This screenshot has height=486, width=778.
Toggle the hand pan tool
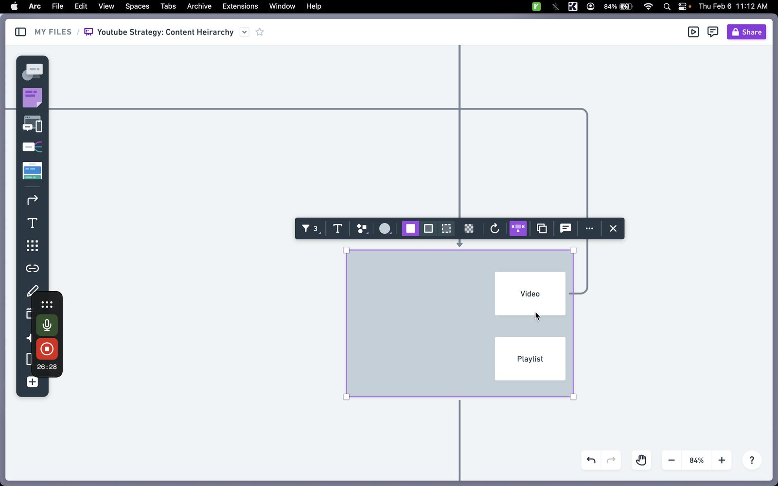pos(641,460)
